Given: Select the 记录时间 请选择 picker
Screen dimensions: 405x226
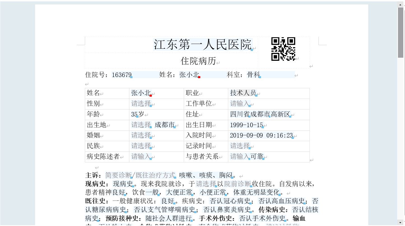Looking at the screenshot, I should coord(240,146).
